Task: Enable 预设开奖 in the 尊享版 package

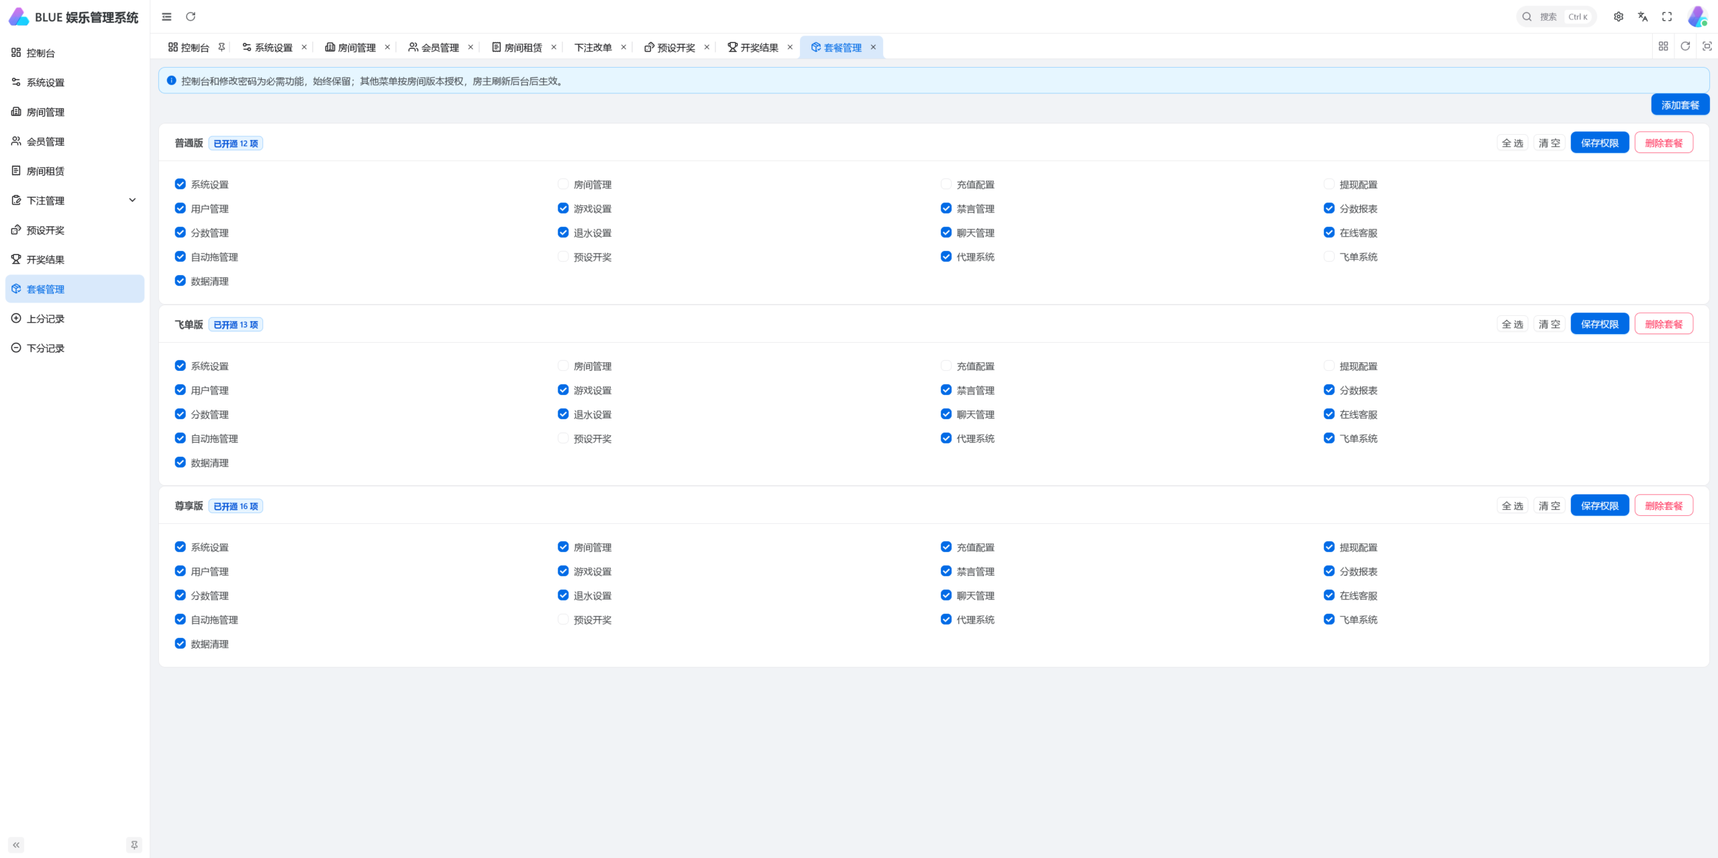Action: click(x=563, y=620)
